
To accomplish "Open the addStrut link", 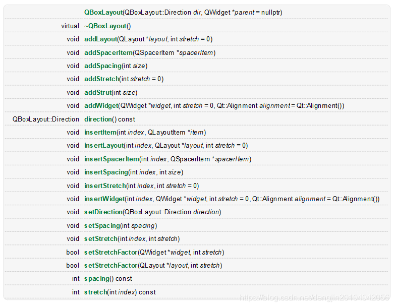I will point(98,92).
